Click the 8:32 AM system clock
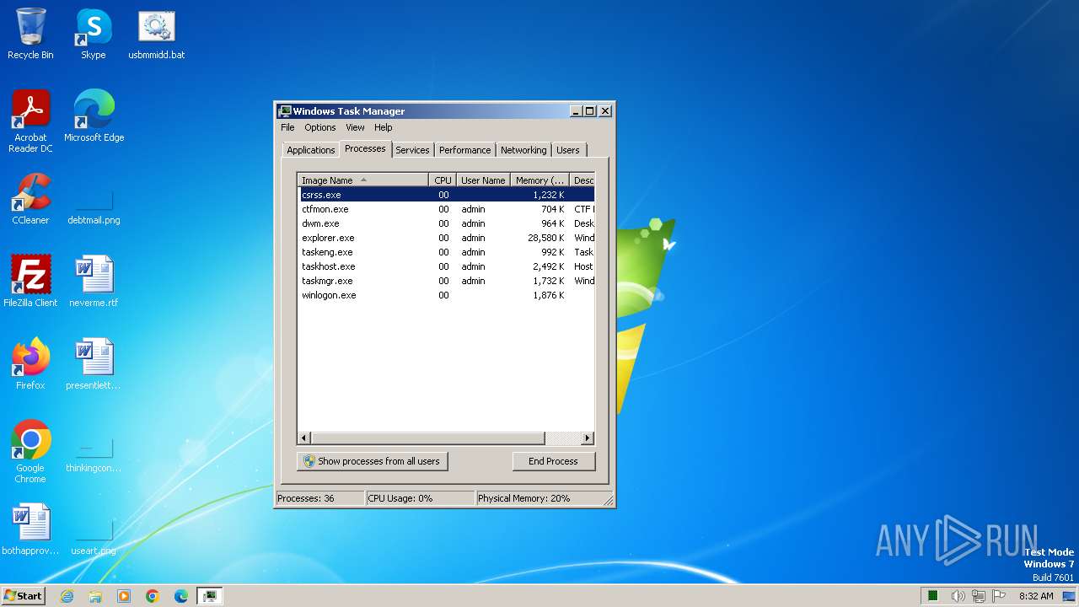1079x607 pixels. pos(1036,596)
